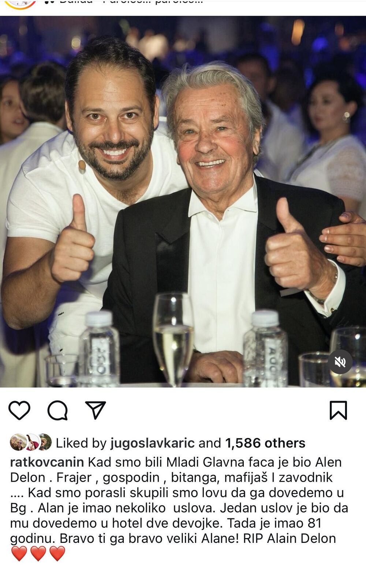Open the story-ringed profile avatar at the top
This screenshot has width=366, height=567.
(20, 4)
